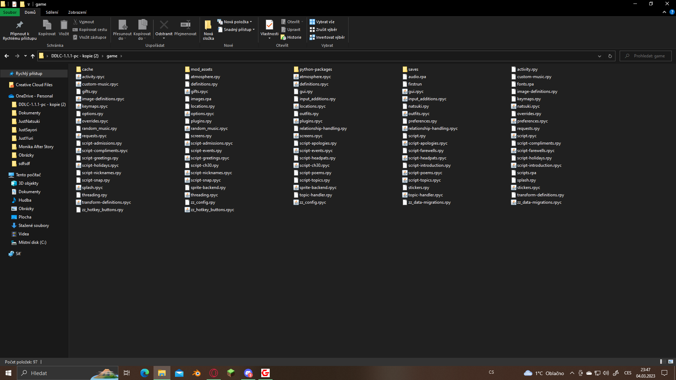Refresh the folder with the refresh icon
The height and width of the screenshot is (380, 676).
coord(610,56)
